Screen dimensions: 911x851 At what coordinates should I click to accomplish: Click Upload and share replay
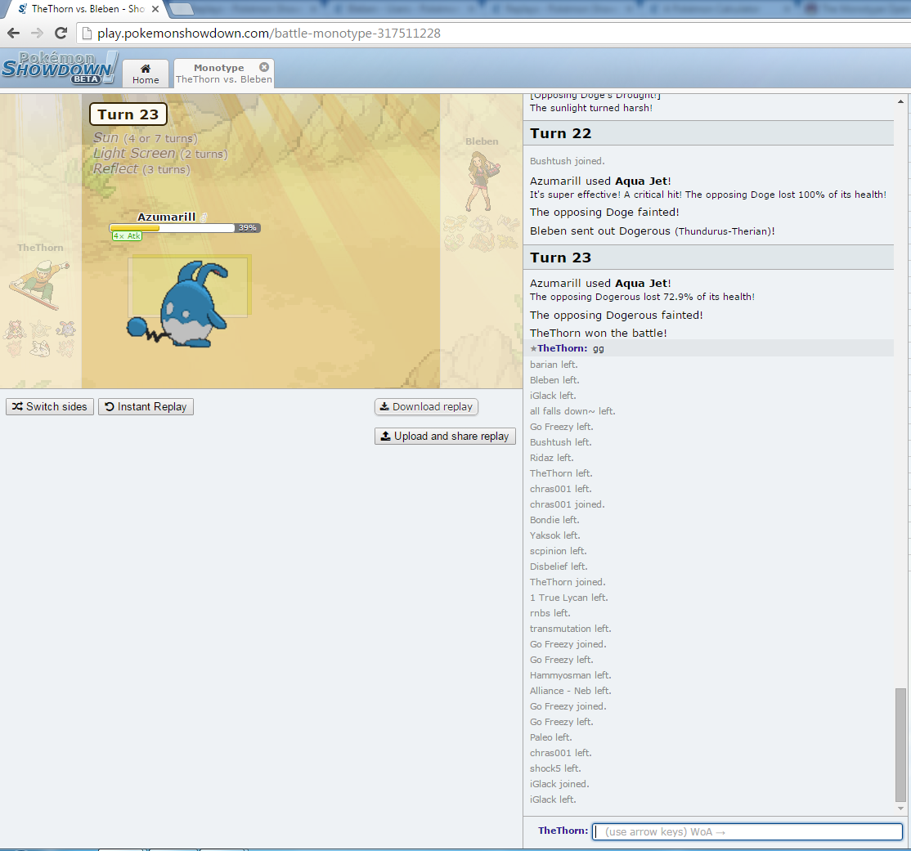pos(445,437)
